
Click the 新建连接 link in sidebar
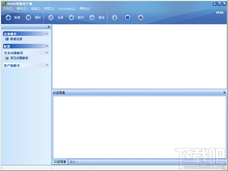click(x=16, y=39)
